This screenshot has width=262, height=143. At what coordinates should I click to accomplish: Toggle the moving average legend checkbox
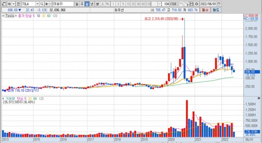point(16,16)
